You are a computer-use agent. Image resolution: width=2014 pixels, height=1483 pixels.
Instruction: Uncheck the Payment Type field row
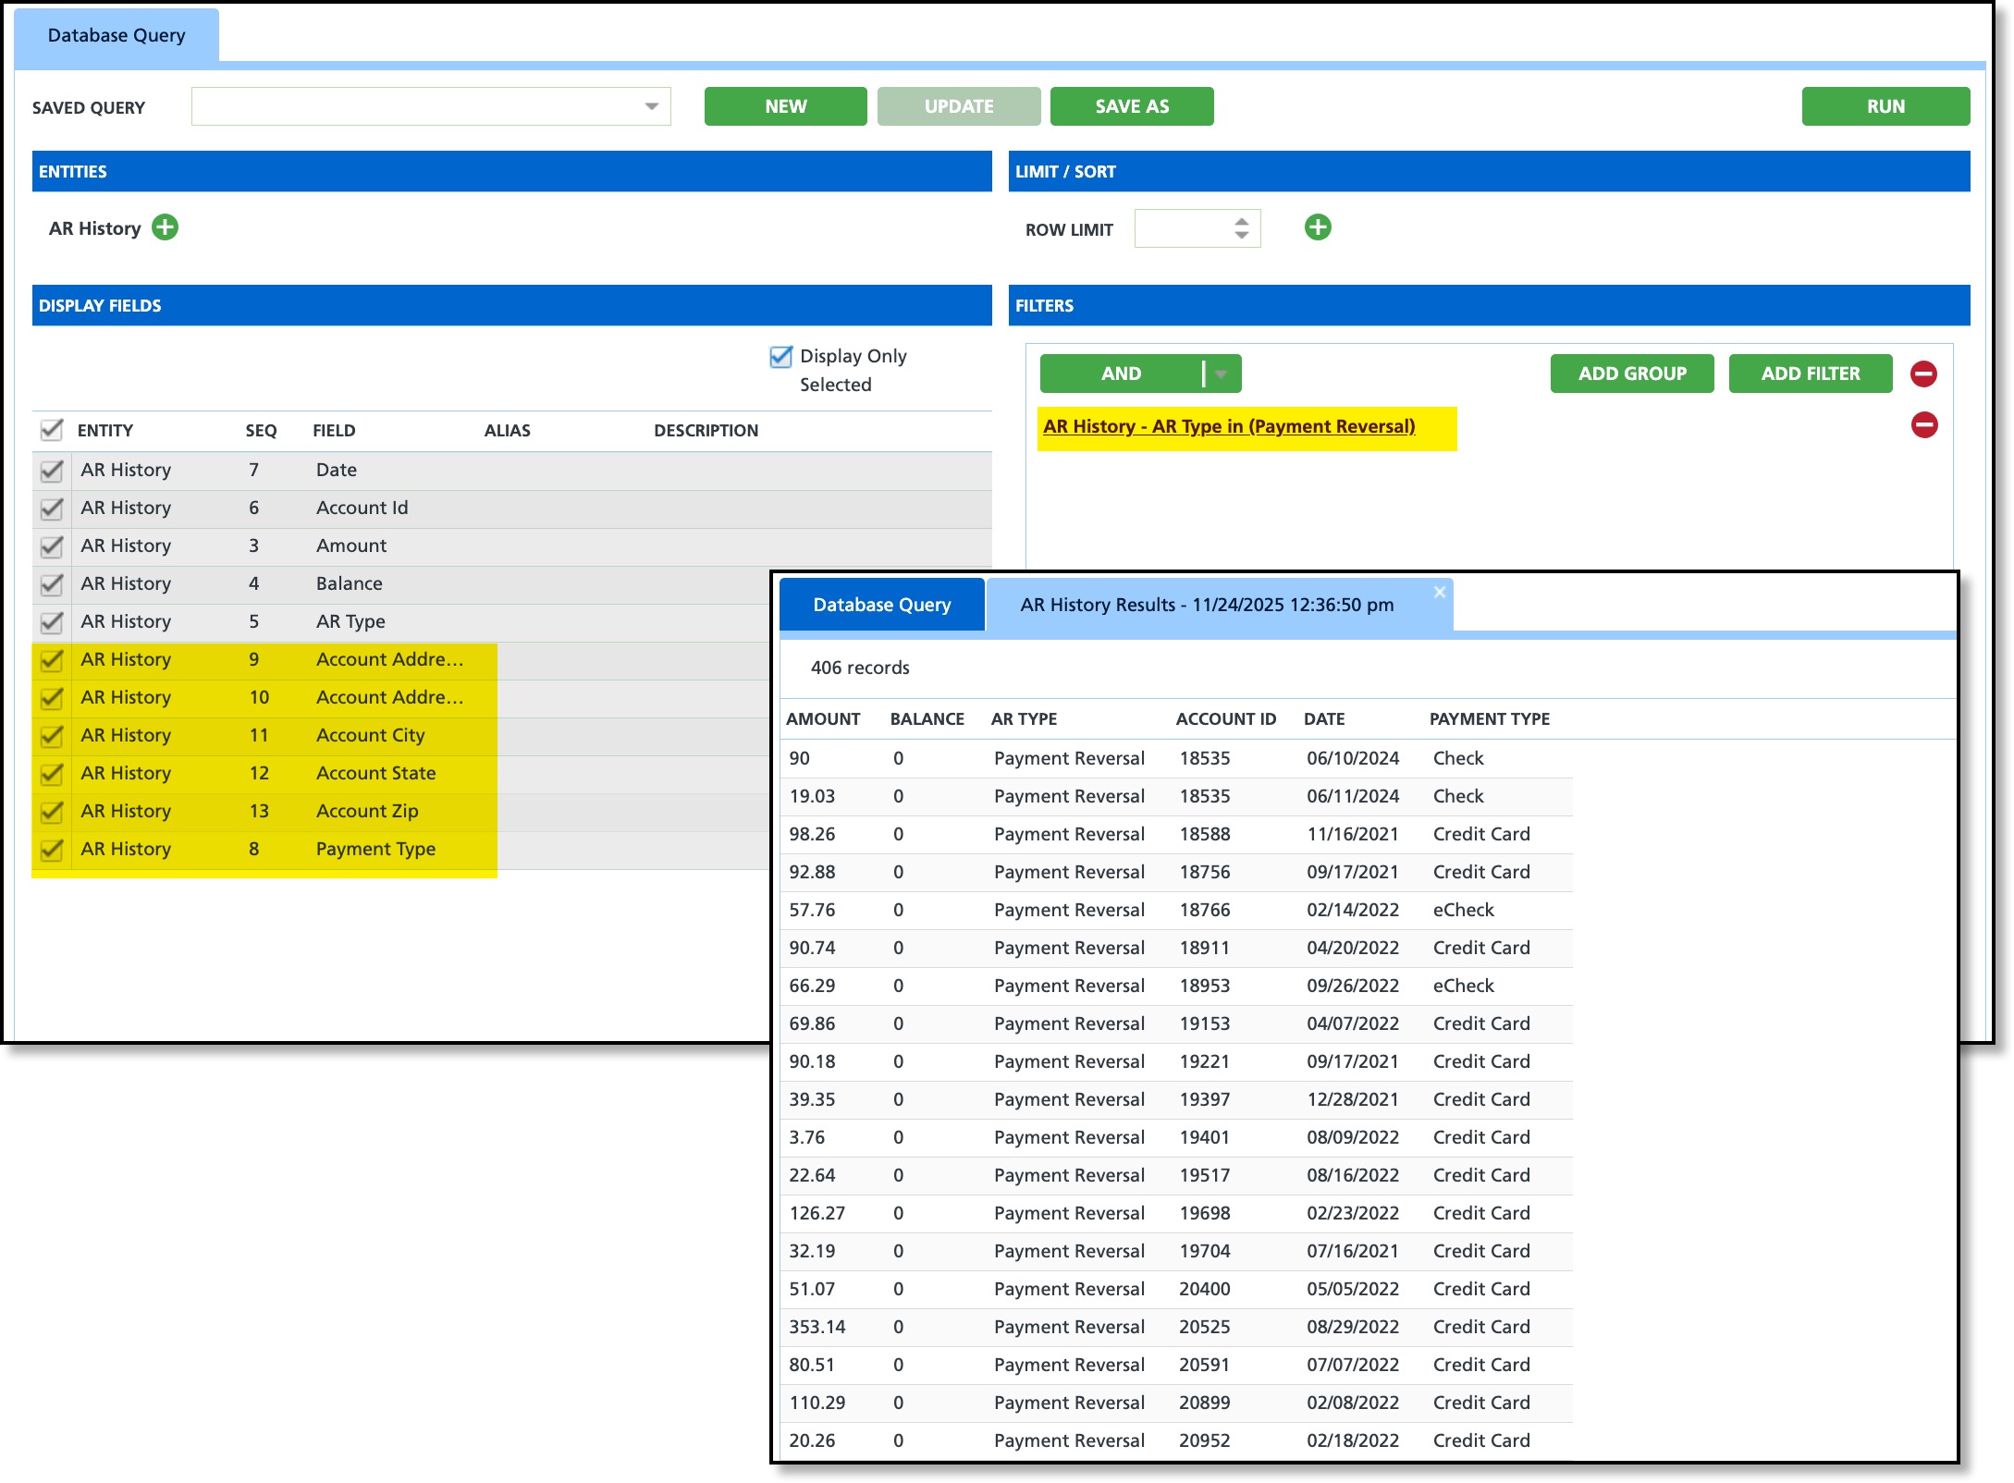(52, 849)
